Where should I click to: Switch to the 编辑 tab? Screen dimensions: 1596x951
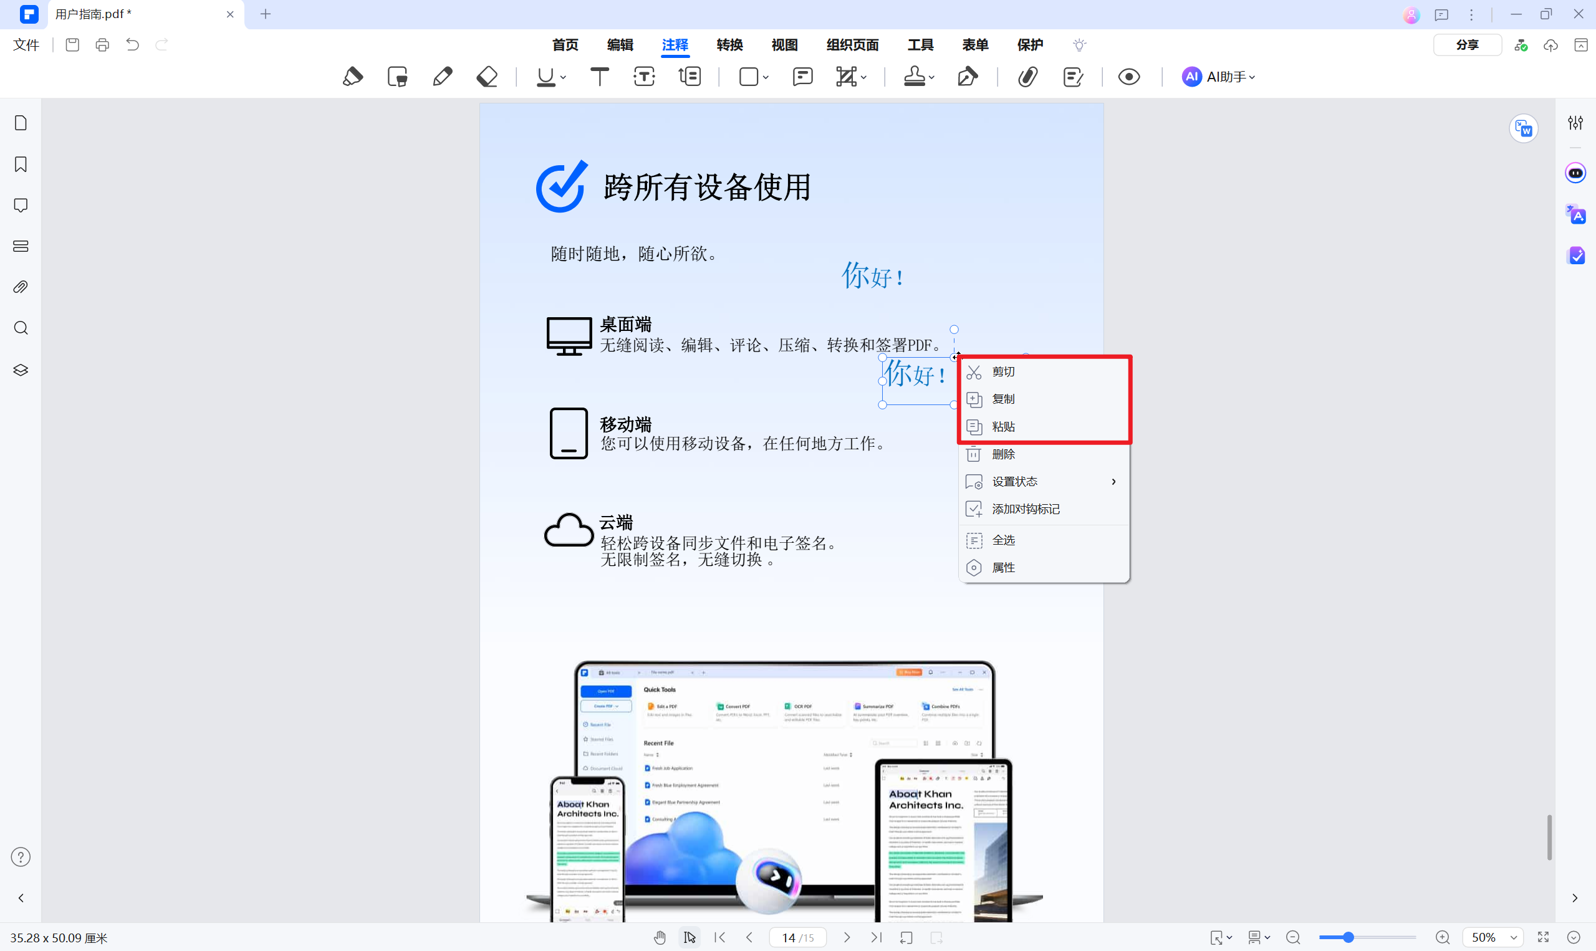(x=620, y=45)
